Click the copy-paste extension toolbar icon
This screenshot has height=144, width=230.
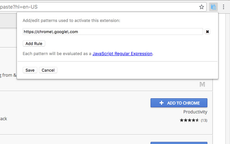(x=213, y=7)
